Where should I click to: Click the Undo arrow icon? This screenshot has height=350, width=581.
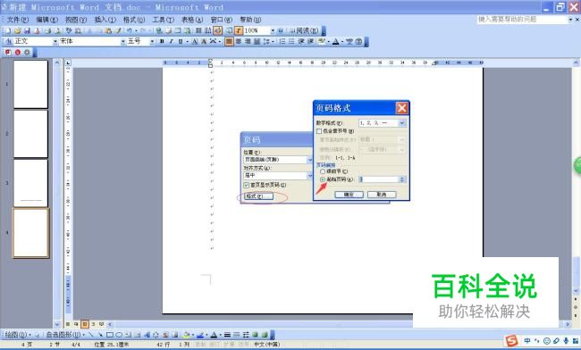tap(130, 30)
